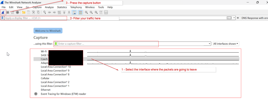Open ETW reader settings gear icon
The height and width of the screenshot is (110, 268).
click(x=36, y=94)
